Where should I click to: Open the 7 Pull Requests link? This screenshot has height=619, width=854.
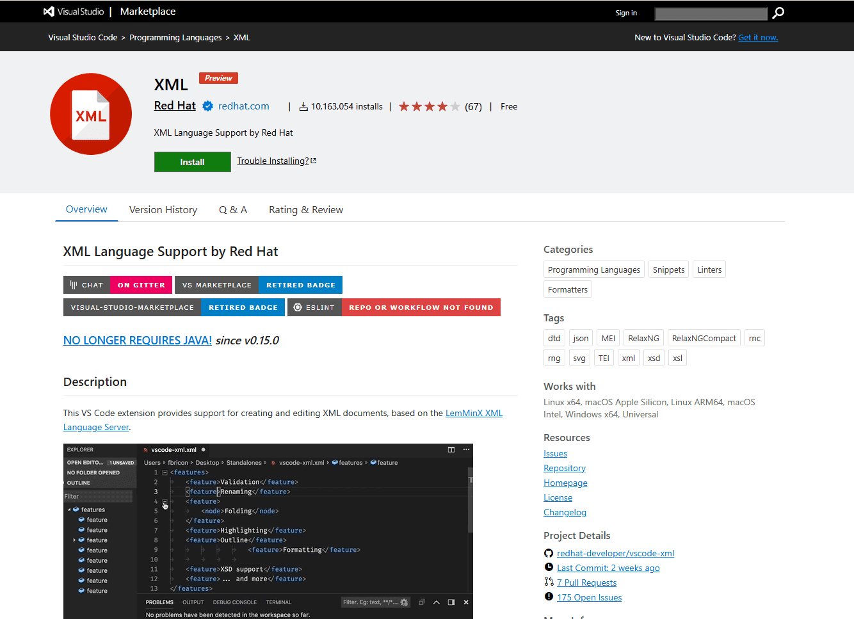[586, 583]
